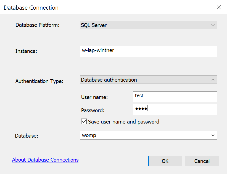The height and width of the screenshot is (174, 227).
Task: Expand the Authentication Type dropdown
Action: pos(213,80)
